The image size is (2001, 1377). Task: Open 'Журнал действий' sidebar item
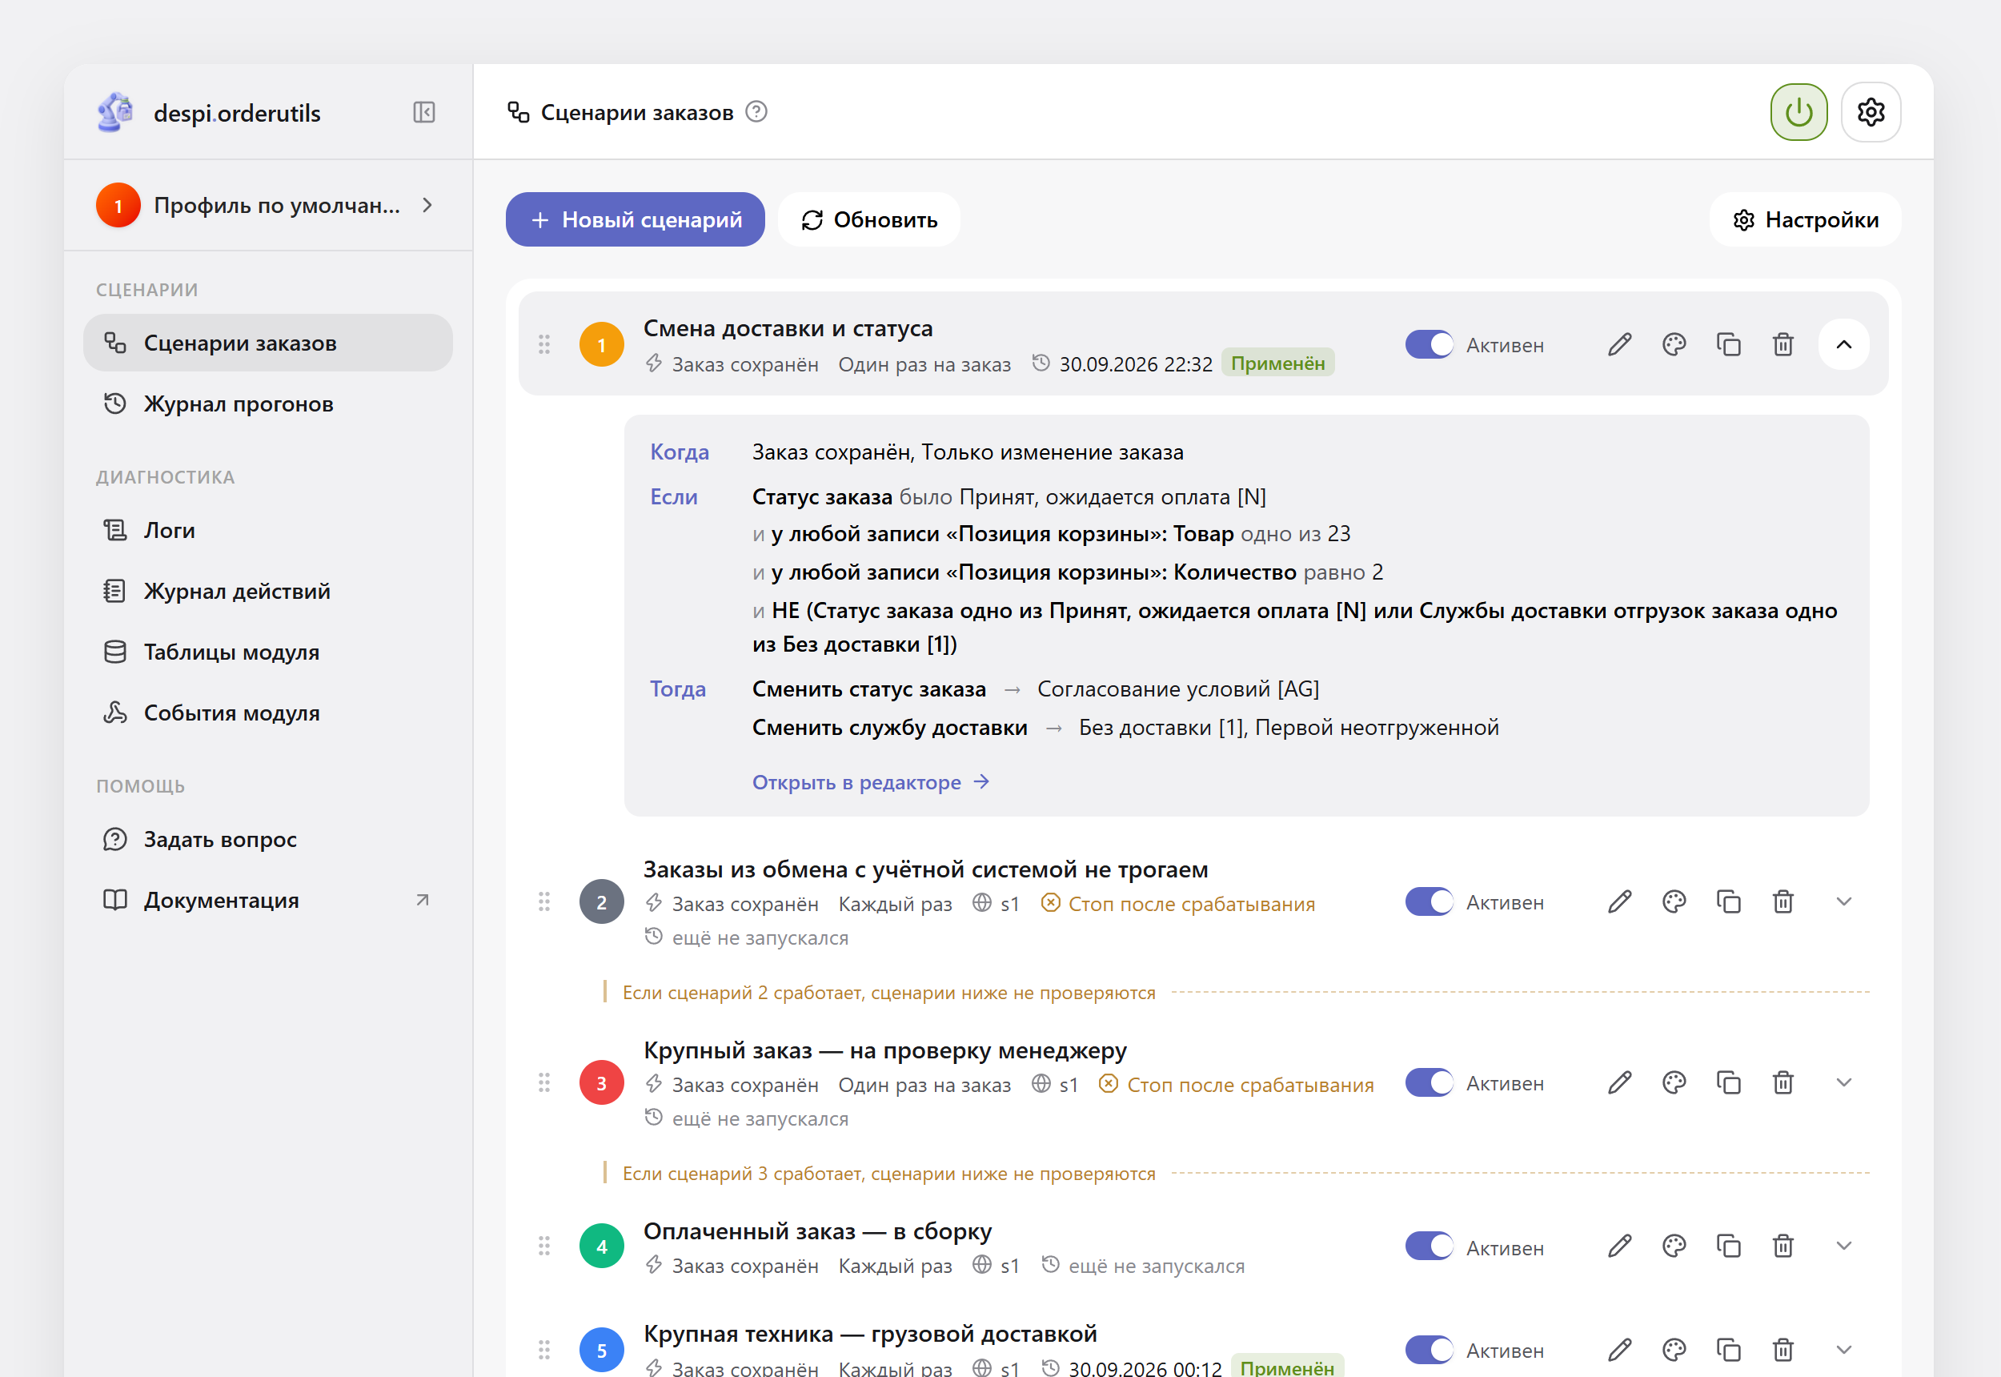(267, 591)
